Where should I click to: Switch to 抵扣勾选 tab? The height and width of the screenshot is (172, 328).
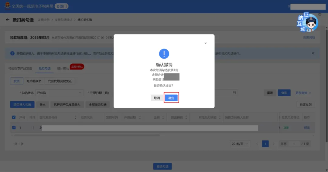(45, 68)
